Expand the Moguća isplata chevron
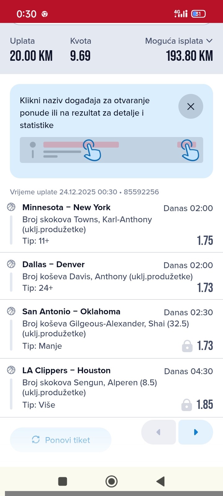The width and height of the screenshot is (223, 496). 209,41
